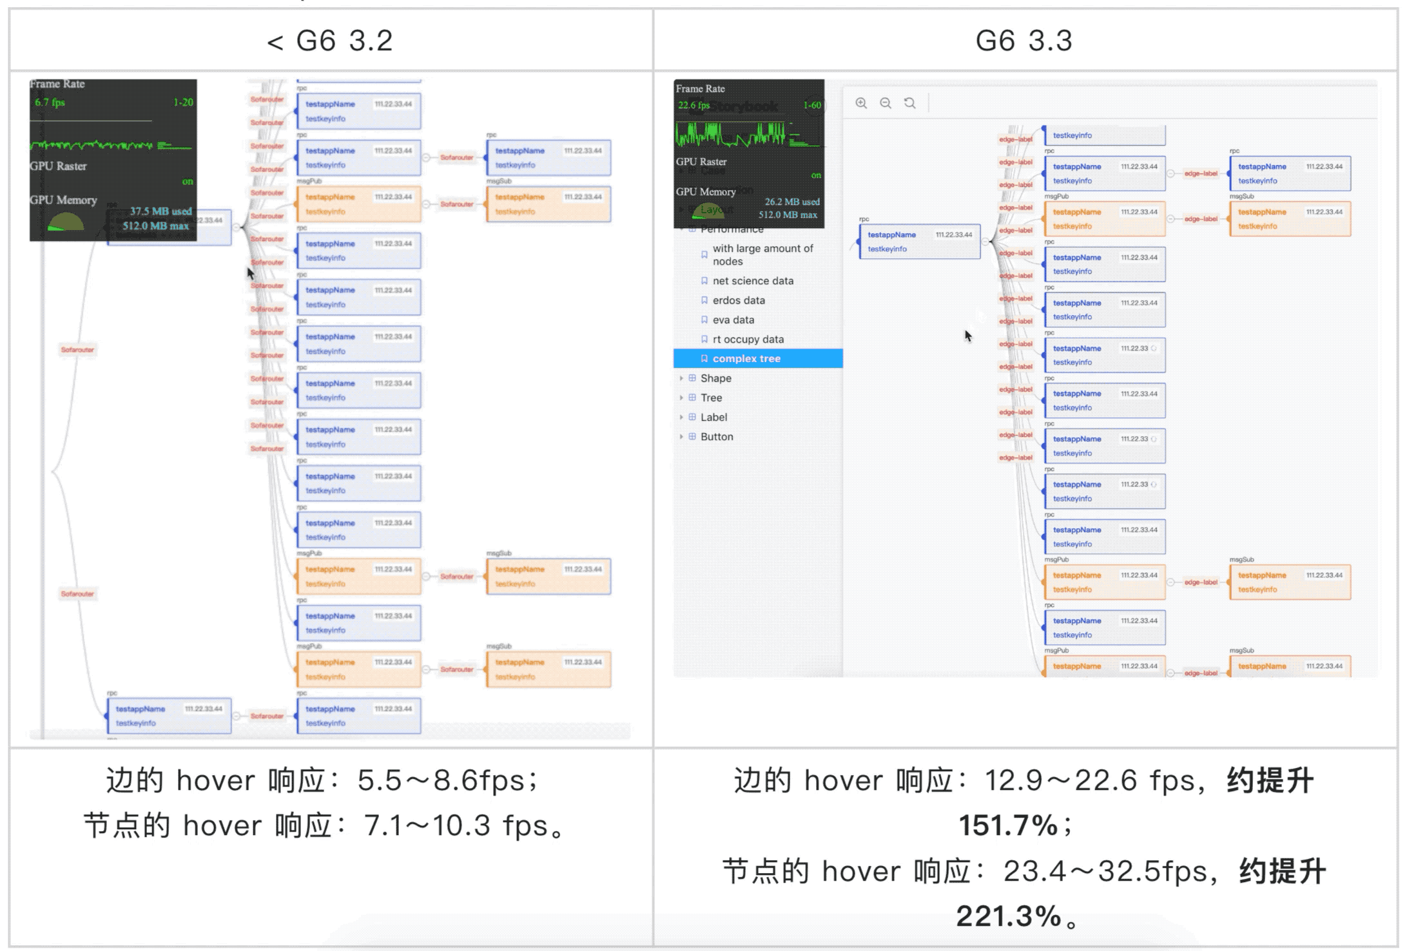Click the bookmark icon beside complex tree
Image resolution: width=1418 pixels, height=951 pixels.
(704, 358)
